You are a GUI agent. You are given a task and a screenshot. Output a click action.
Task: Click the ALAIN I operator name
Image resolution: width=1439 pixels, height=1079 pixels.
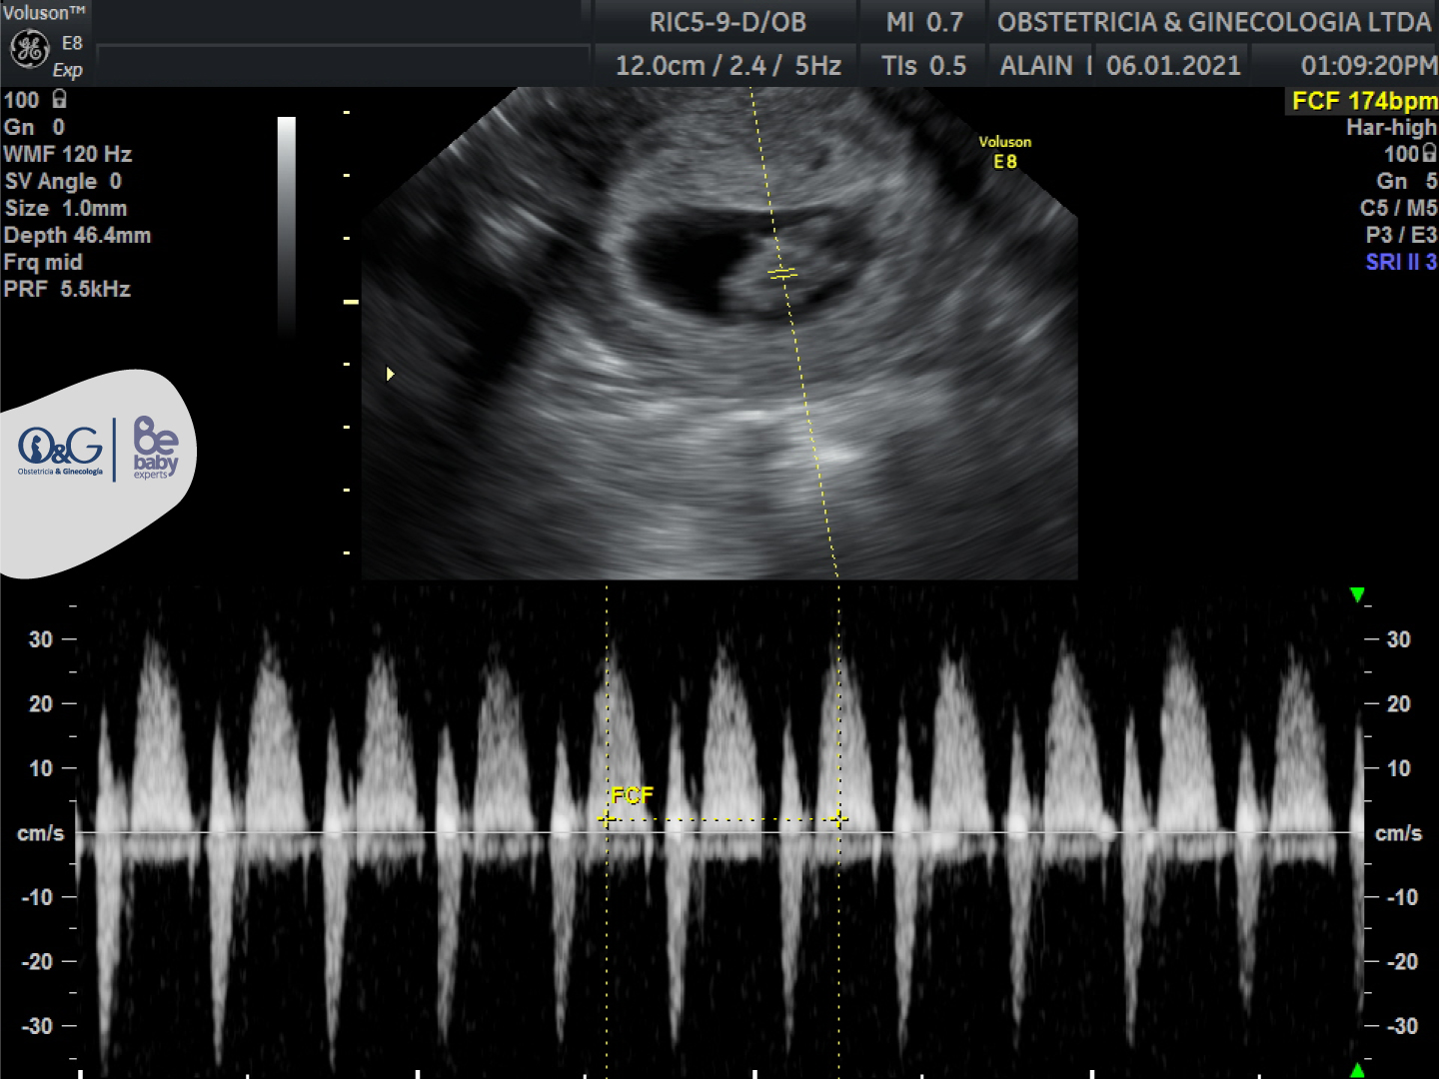(1046, 66)
